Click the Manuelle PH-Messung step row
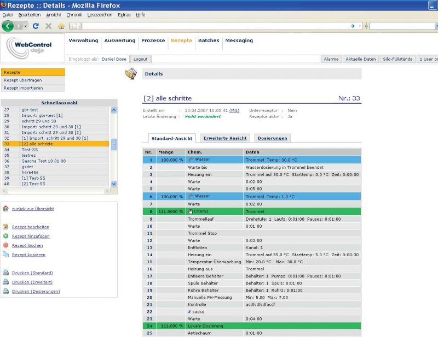Image resolution: width=438 pixels, height=337 pixels. 252,298
